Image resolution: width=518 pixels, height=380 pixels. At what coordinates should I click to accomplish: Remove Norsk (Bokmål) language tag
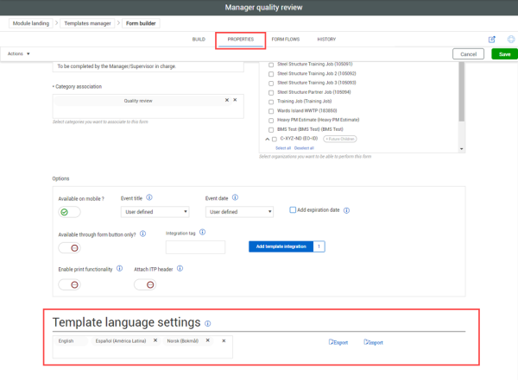click(207, 341)
